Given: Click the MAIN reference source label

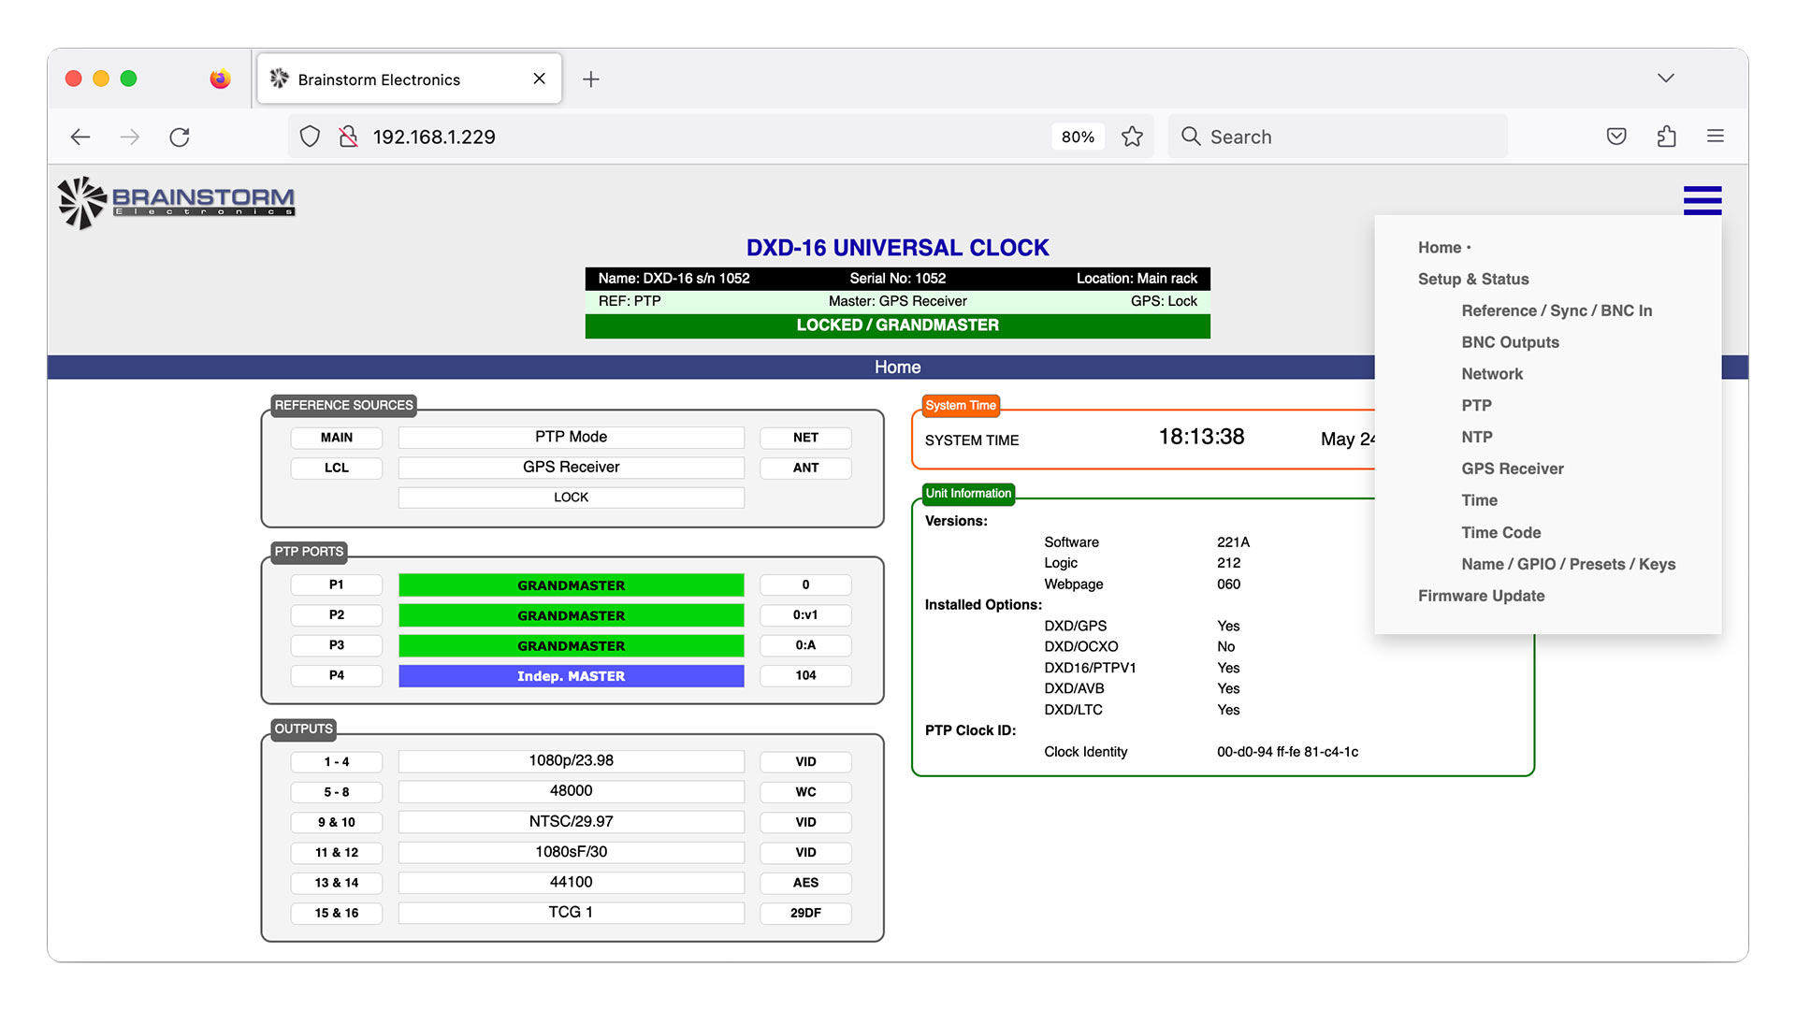Looking at the screenshot, I should [x=337, y=438].
